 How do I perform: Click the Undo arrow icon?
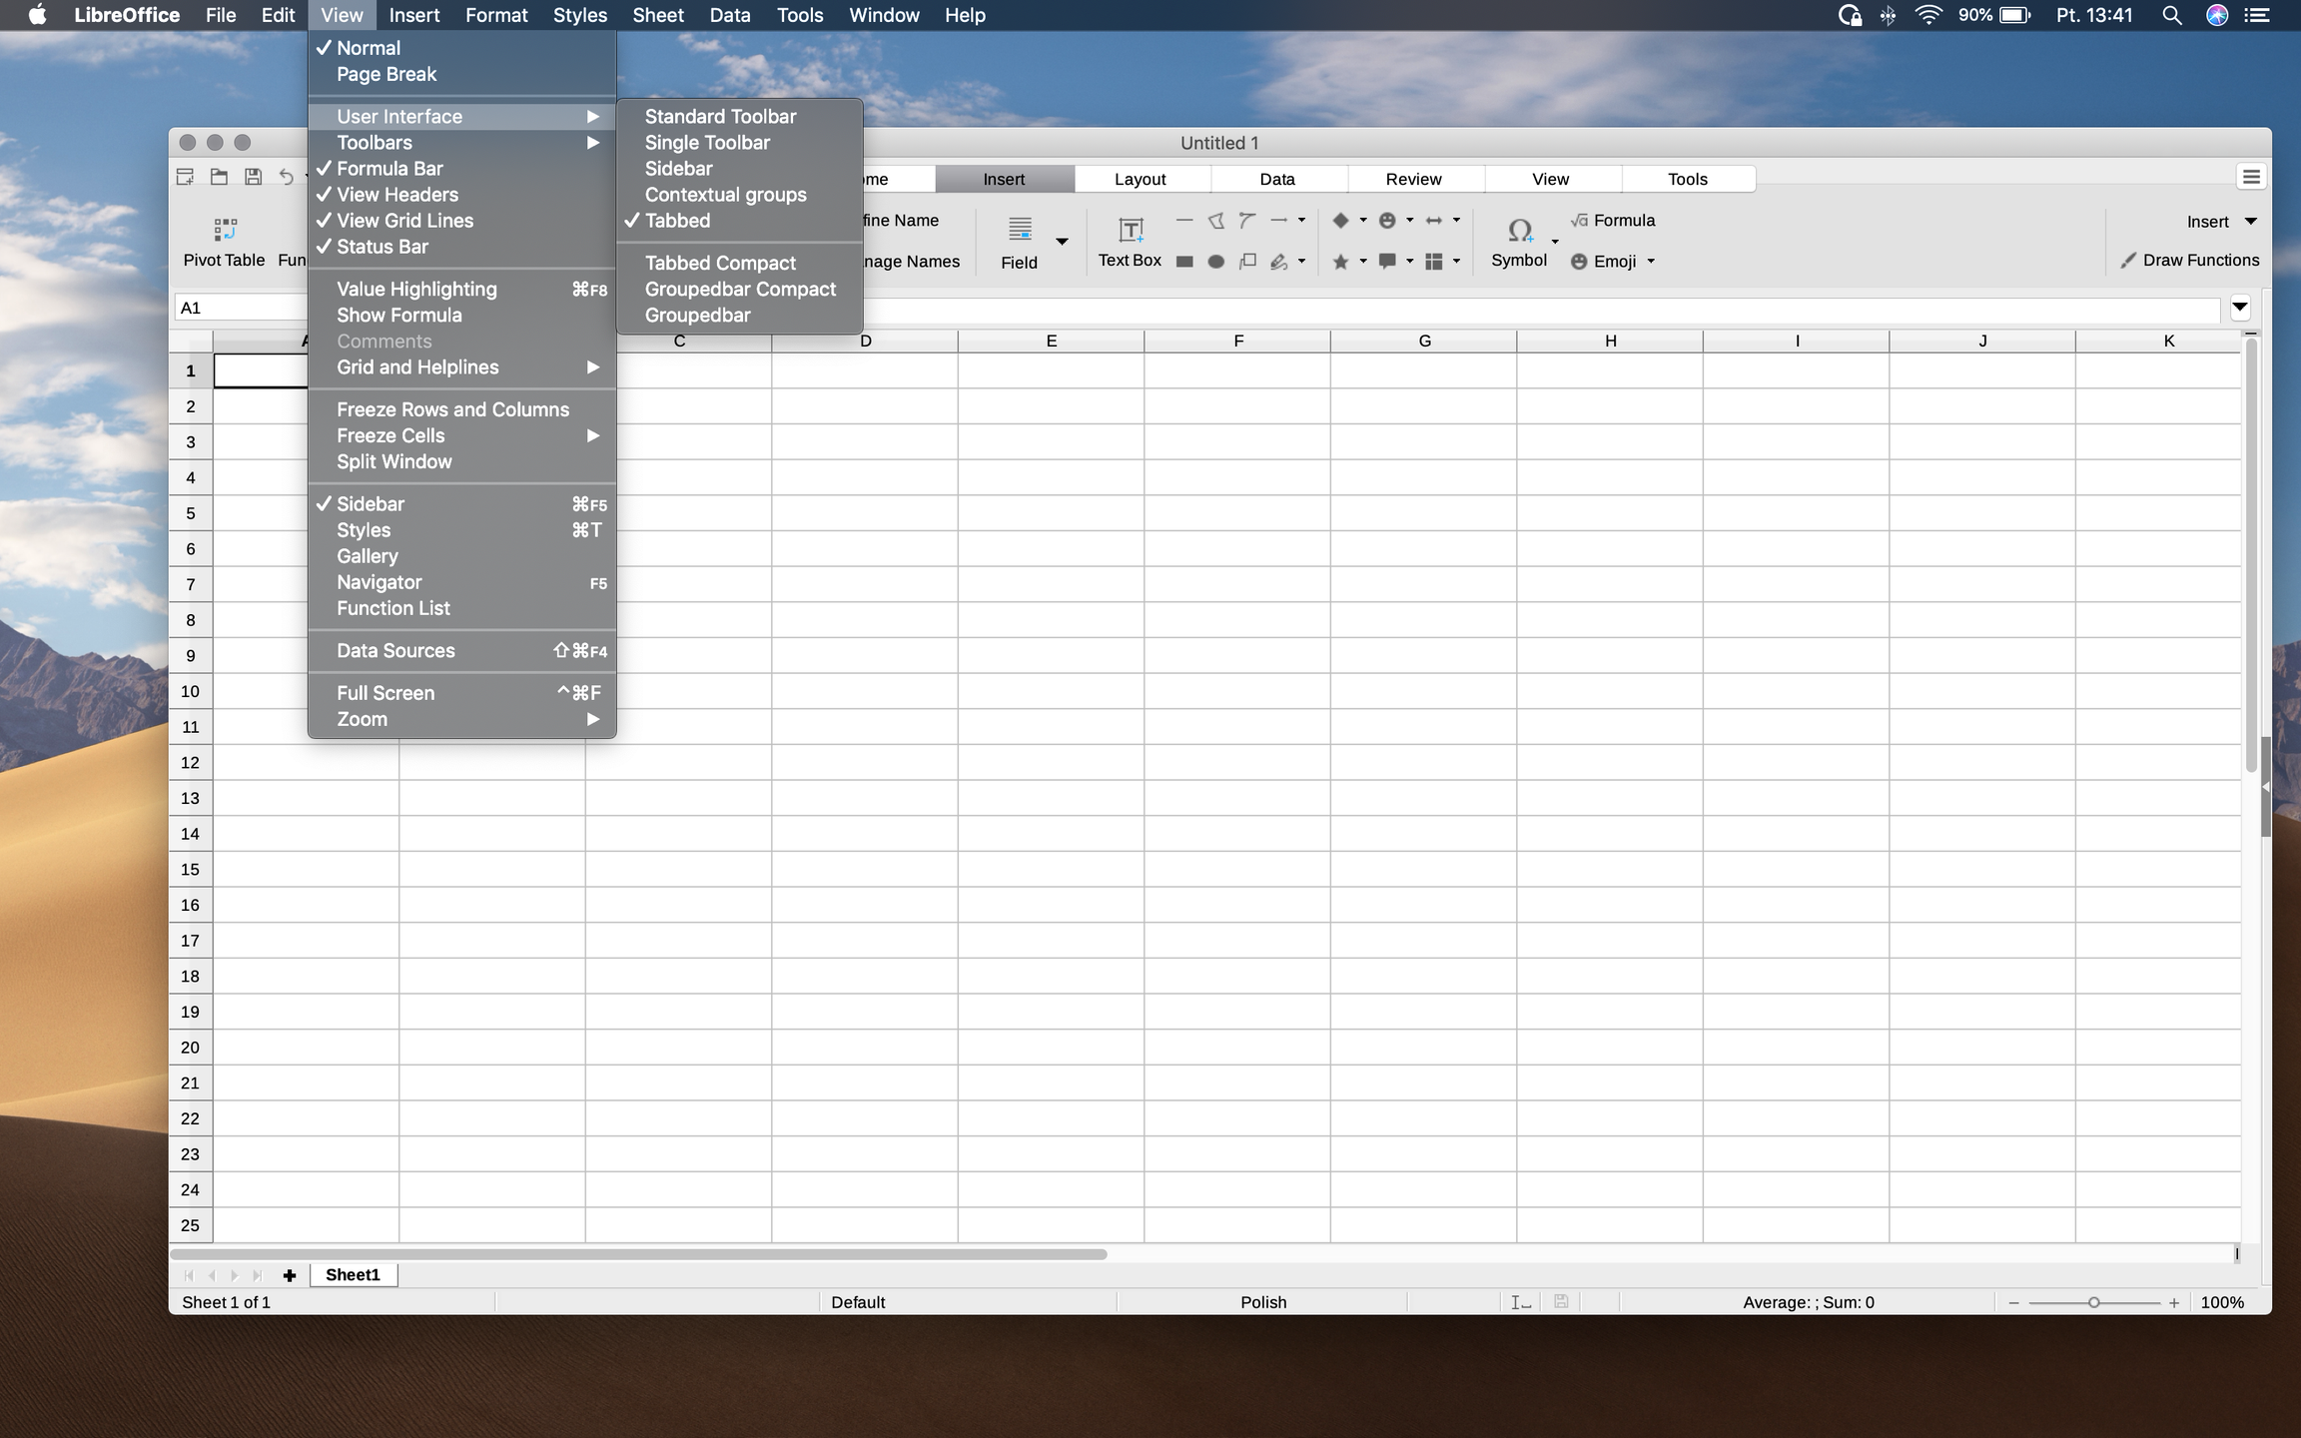coord(287,177)
